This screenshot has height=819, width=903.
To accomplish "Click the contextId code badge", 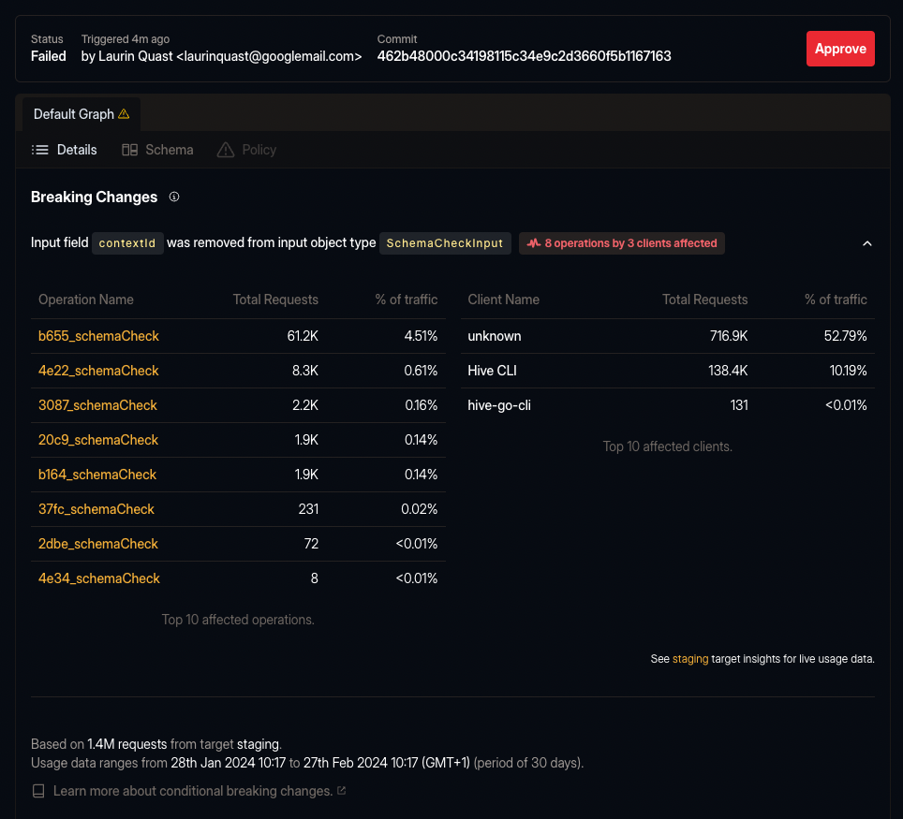I will [x=127, y=242].
